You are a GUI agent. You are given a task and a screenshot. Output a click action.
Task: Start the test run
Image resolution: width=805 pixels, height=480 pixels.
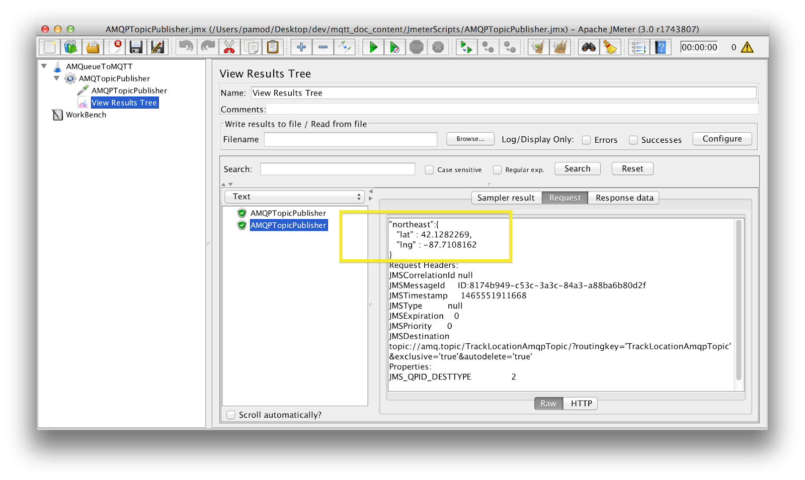click(x=373, y=47)
